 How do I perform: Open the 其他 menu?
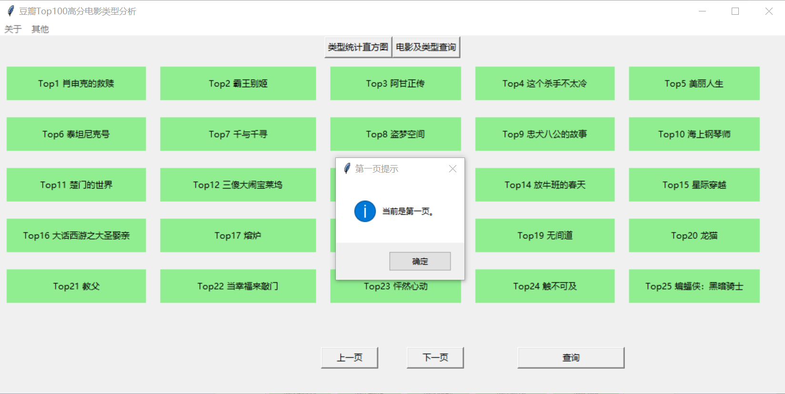pyautogui.click(x=40, y=29)
